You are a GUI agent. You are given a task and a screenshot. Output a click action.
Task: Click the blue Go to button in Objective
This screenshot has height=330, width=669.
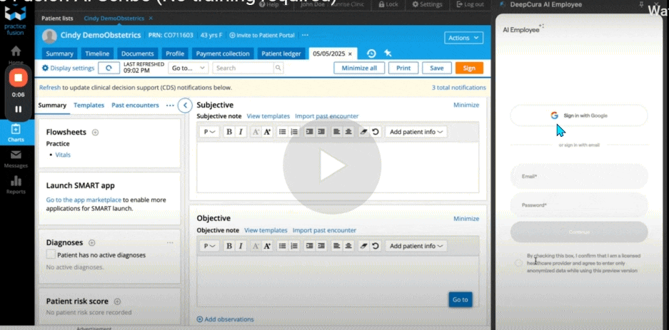coord(461,299)
